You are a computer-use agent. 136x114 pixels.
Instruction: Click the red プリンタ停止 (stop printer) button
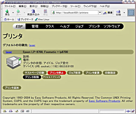coord(57,73)
